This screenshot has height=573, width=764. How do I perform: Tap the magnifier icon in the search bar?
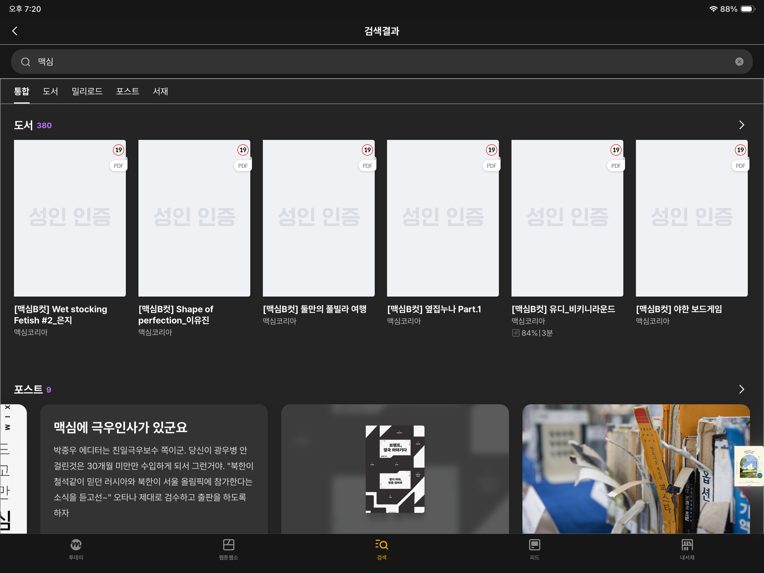coord(25,62)
